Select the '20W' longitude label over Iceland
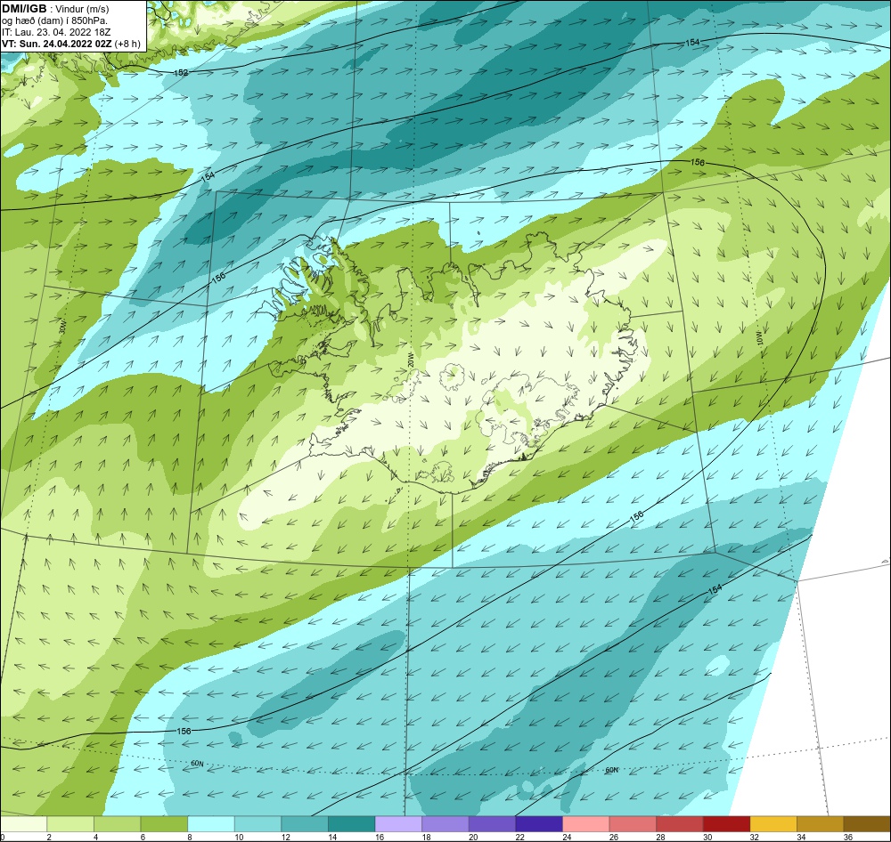 point(411,360)
